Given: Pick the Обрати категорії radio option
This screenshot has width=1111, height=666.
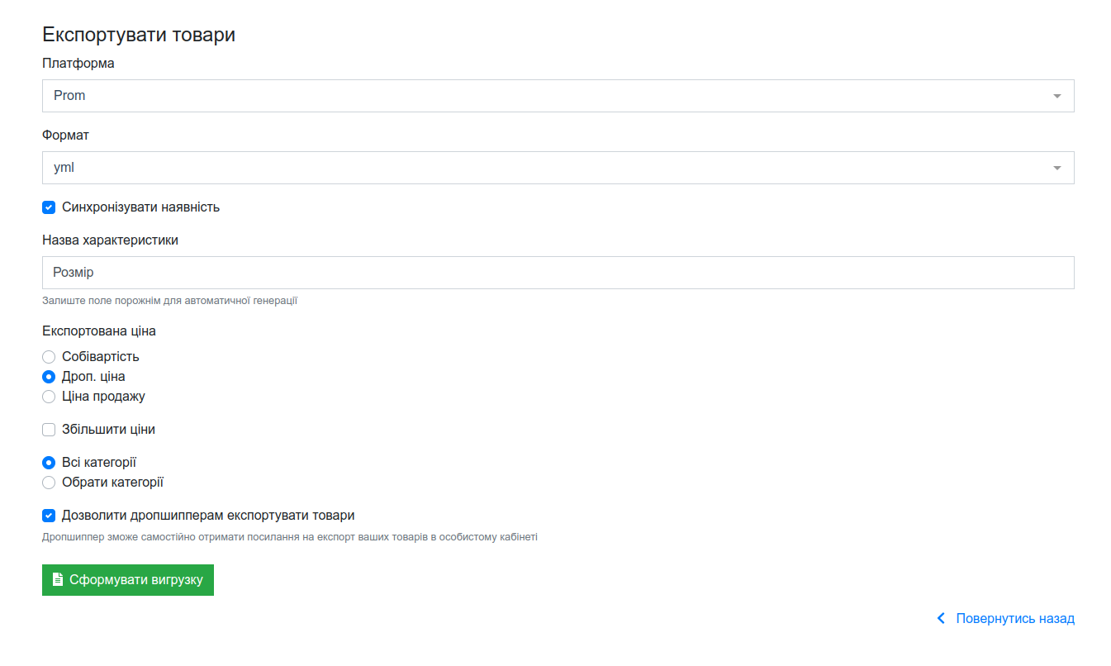Looking at the screenshot, I should click(x=49, y=483).
